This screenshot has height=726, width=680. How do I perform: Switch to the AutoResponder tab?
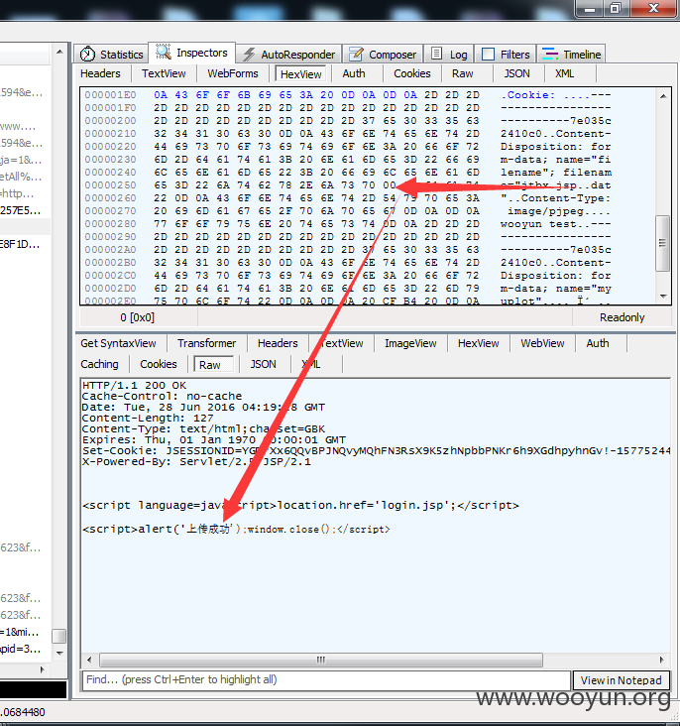coord(289,55)
